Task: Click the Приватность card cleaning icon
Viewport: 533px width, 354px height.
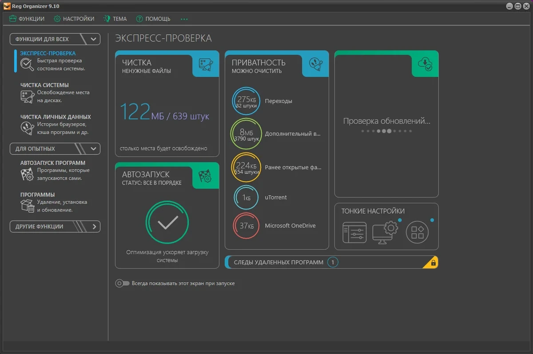Action: pos(316,66)
